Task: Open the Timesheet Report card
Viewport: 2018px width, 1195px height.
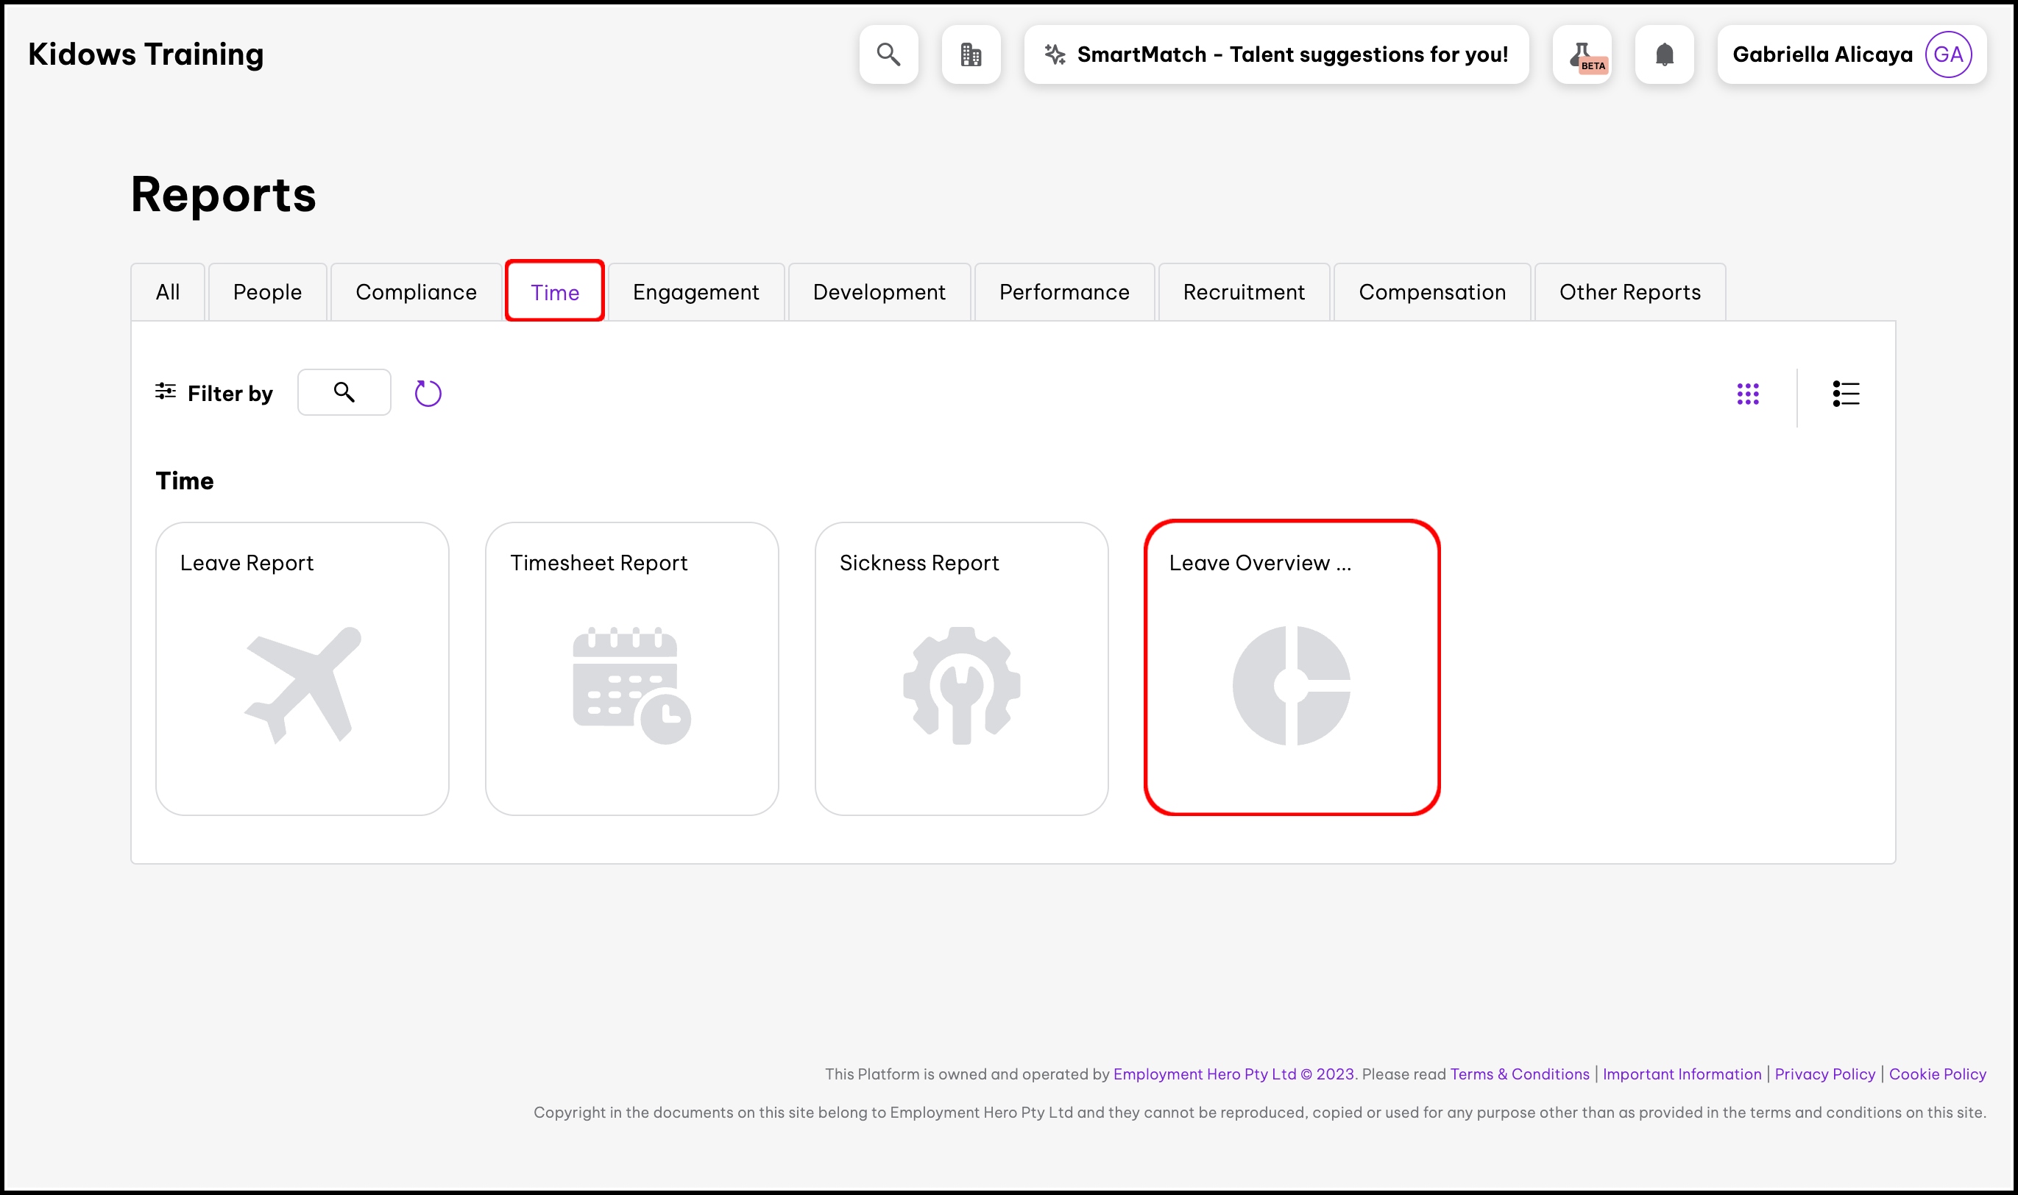Action: pos(631,668)
